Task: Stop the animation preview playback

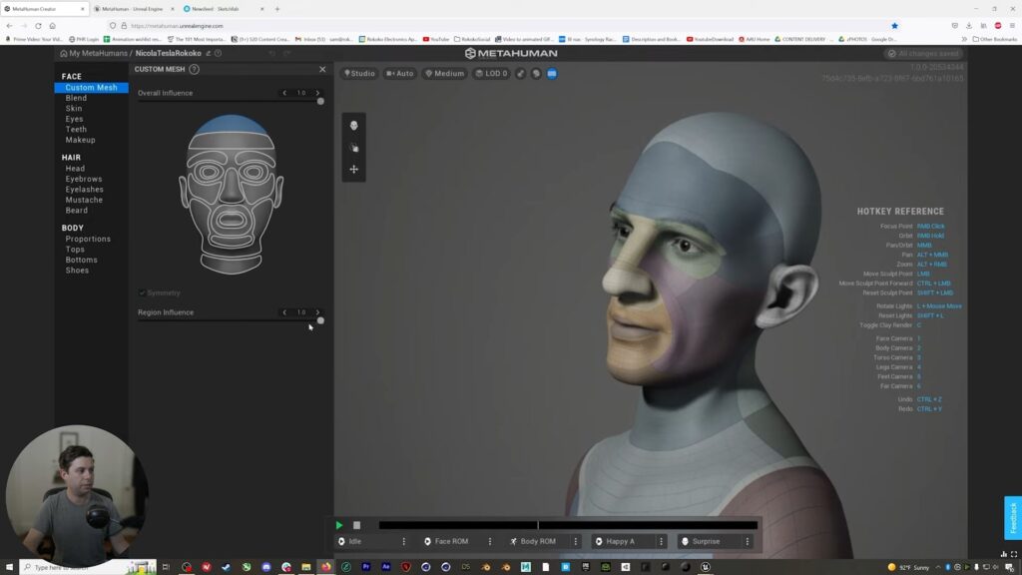Action: [356, 525]
